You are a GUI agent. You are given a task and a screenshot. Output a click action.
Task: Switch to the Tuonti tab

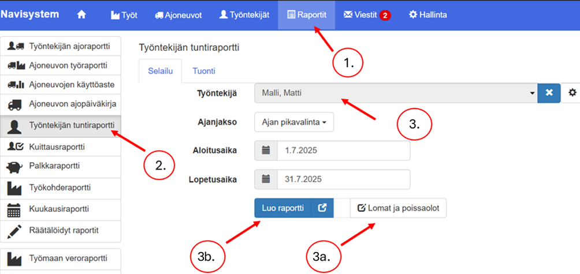[203, 71]
